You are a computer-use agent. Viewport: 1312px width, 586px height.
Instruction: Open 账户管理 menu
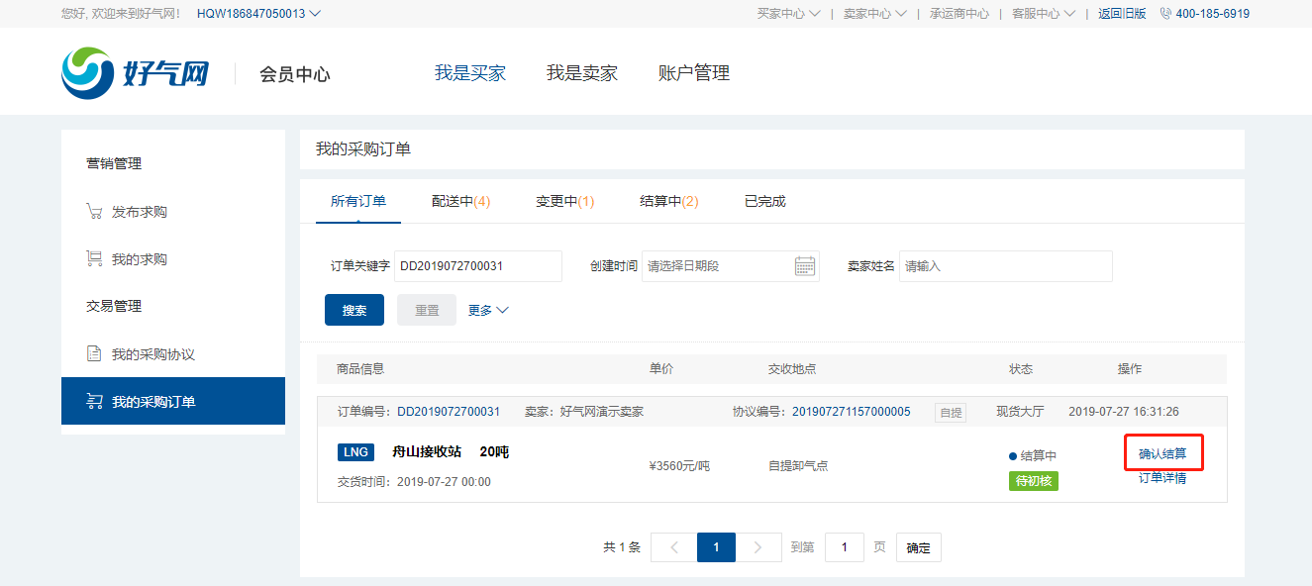[x=694, y=73]
